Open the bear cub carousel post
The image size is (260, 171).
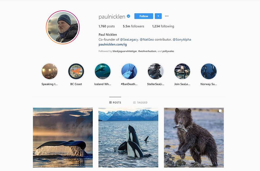pyautogui.click(x=194, y=138)
